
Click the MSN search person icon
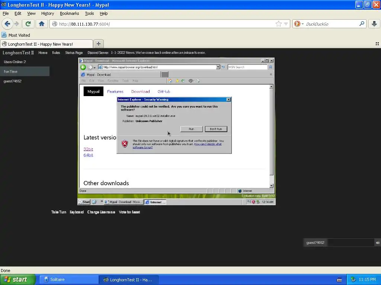coord(270,67)
